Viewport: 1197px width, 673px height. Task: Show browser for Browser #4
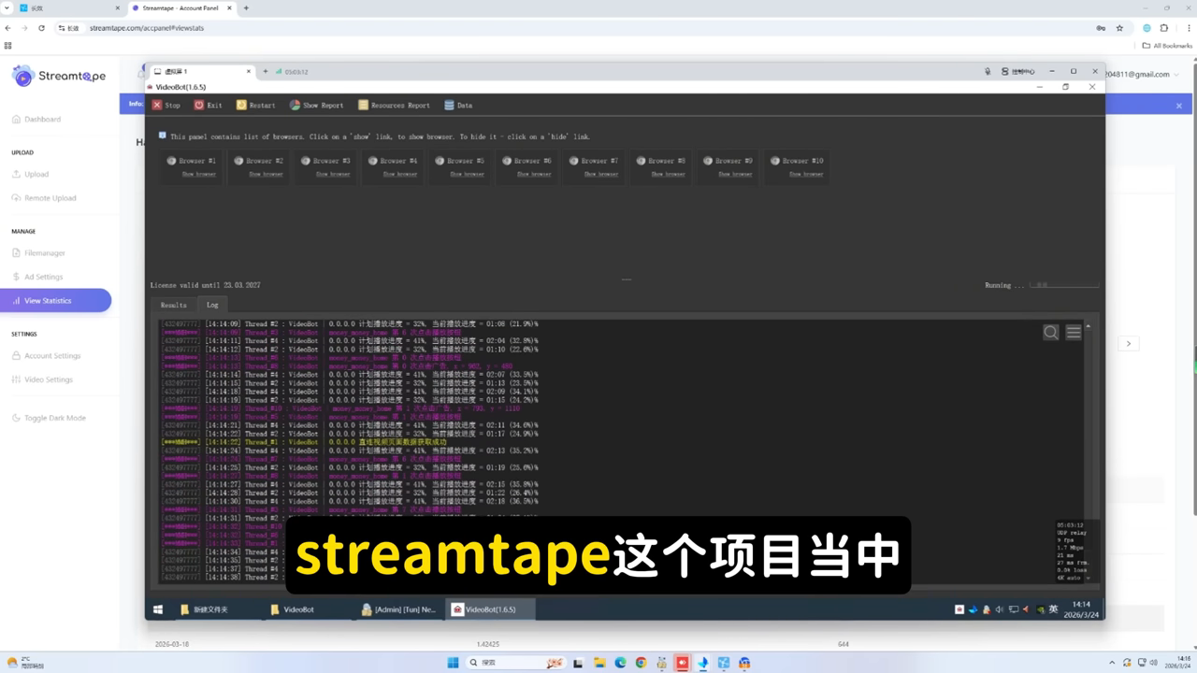[x=400, y=174]
